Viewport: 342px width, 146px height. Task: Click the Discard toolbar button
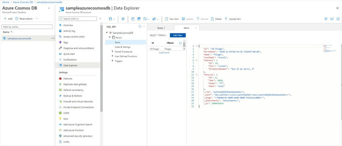(202, 19)
